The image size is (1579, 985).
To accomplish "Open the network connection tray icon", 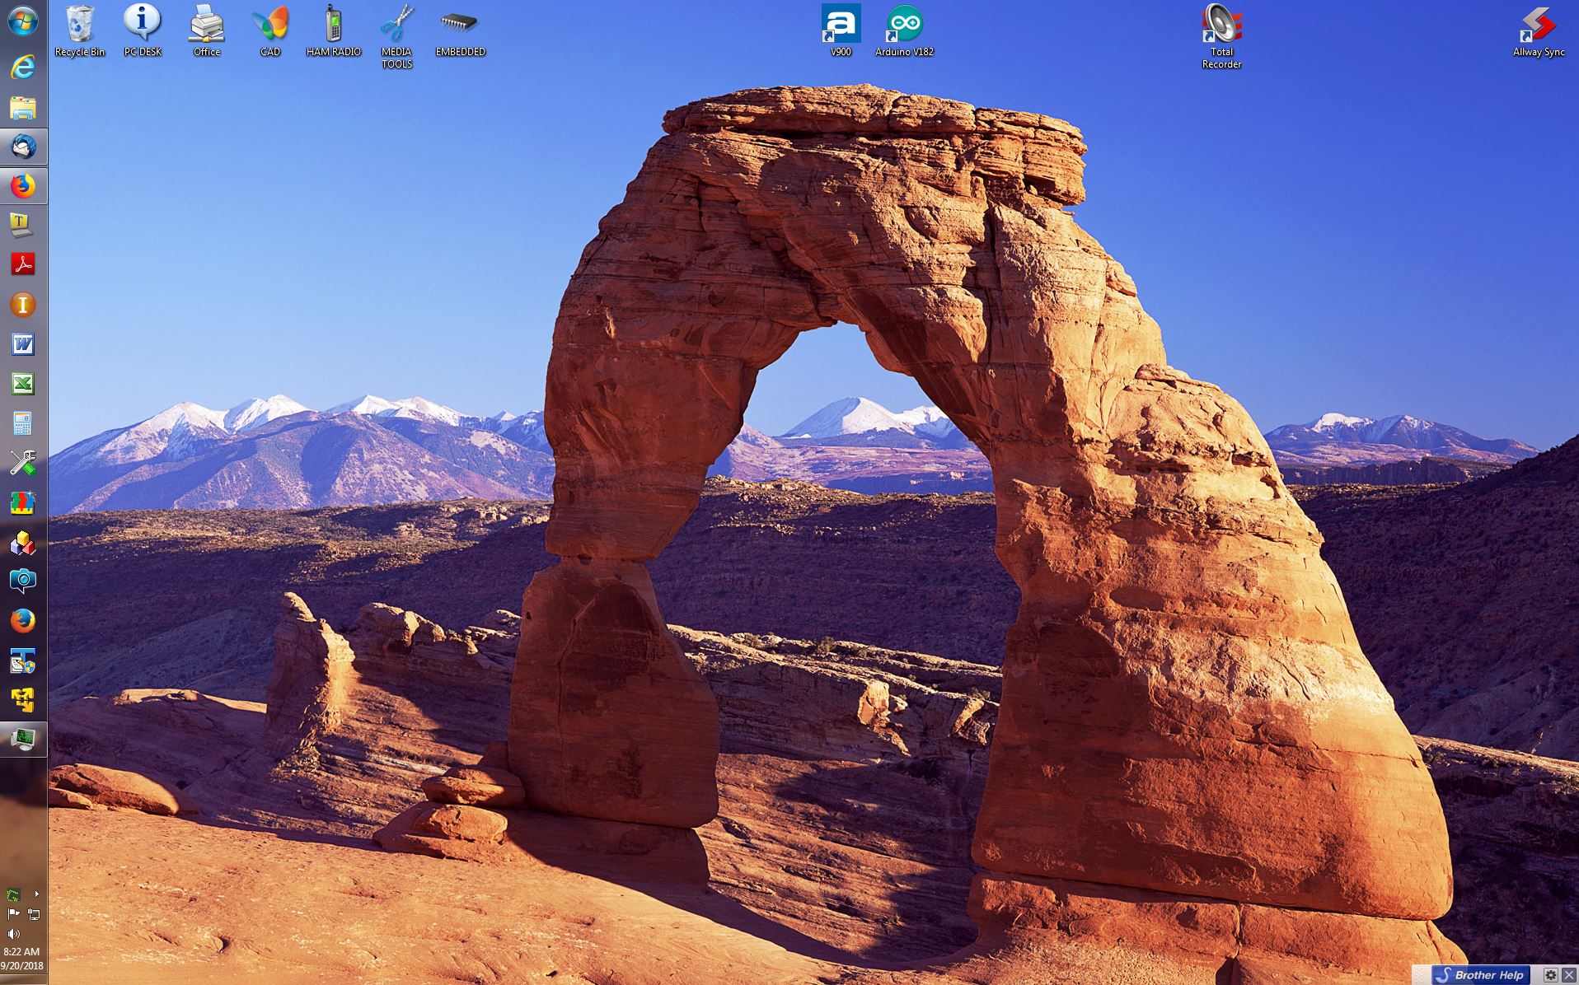I will pyautogui.click(x=34, y=914).
